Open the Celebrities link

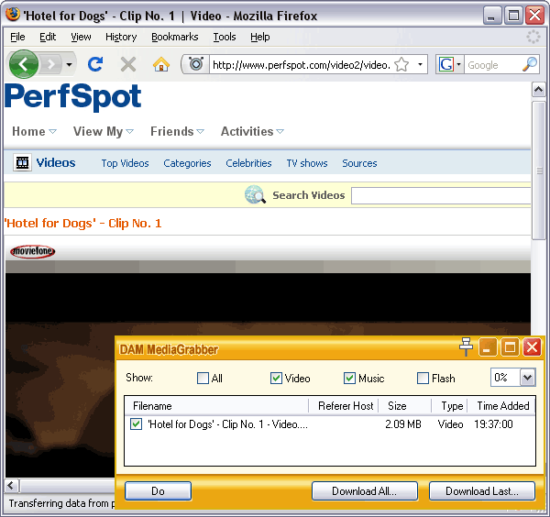click(248, 163)
